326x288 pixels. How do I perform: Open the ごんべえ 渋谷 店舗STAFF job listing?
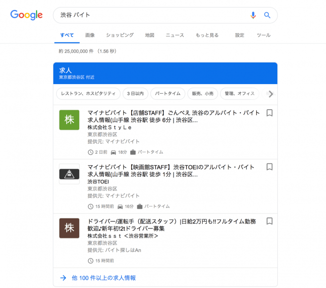point(174,116)
